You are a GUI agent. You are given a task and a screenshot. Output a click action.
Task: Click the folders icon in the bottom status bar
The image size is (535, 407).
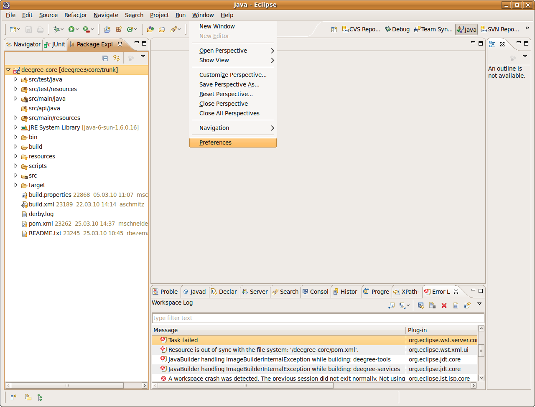tap(28, 397)
